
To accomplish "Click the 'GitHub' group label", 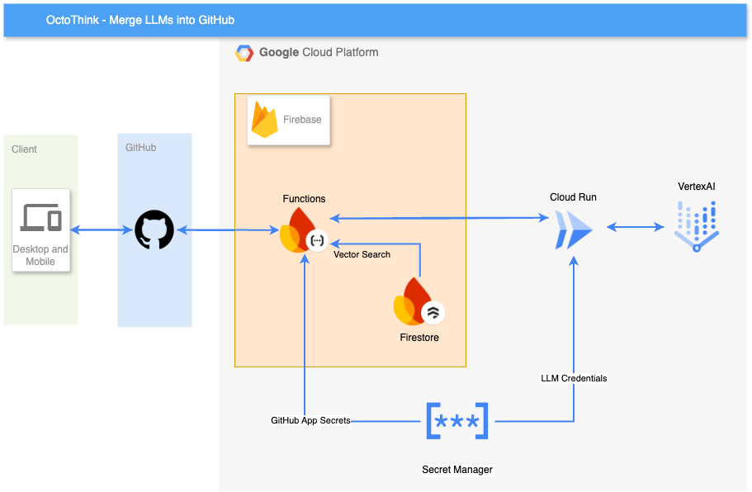I will click(140, 148).
